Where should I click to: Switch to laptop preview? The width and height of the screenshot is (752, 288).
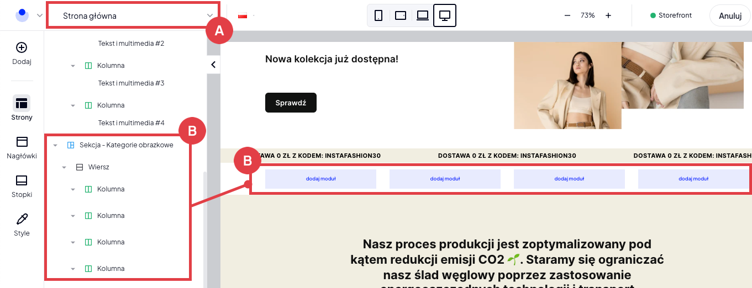tap(423, 15)
